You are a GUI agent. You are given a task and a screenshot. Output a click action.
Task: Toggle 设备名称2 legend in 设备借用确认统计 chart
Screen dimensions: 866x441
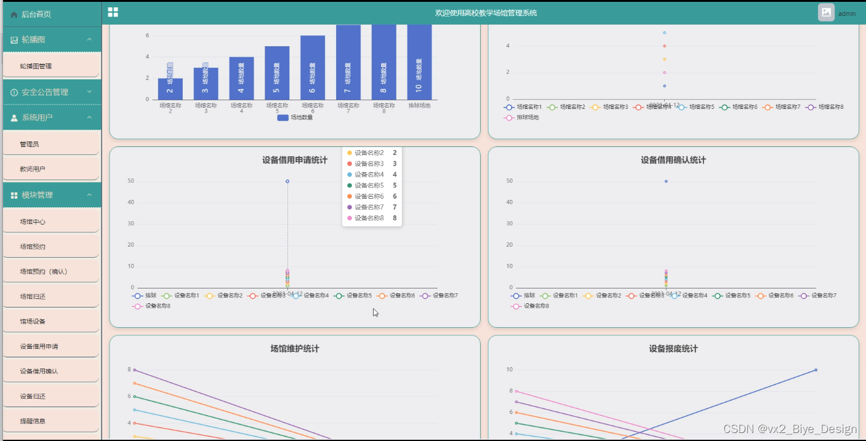(601, 296)
